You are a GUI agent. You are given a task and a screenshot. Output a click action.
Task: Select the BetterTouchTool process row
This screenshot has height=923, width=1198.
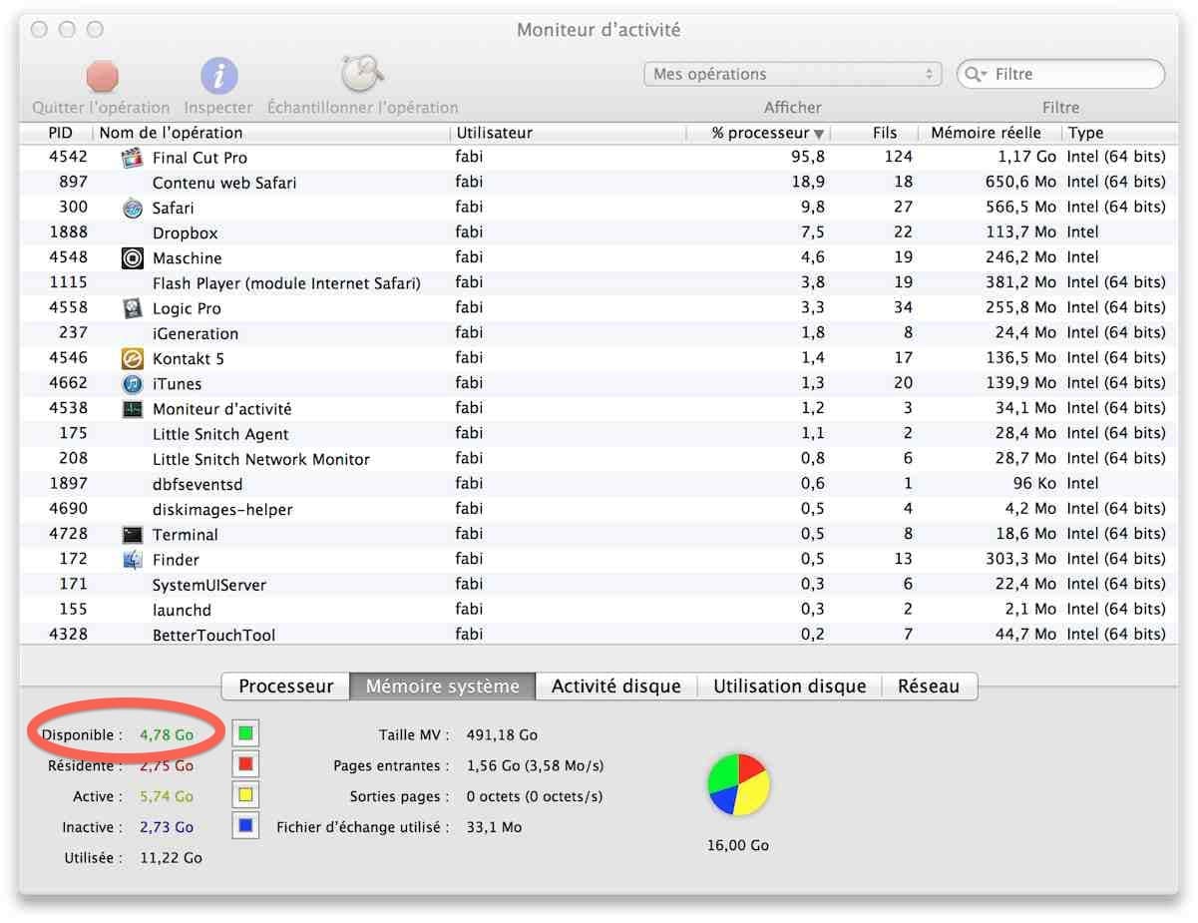coord(599,635)
